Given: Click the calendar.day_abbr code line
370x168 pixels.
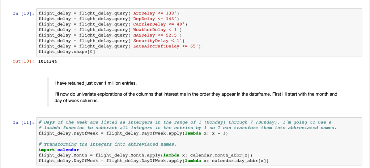Looking at the screenshot, I should click(153, 160).
